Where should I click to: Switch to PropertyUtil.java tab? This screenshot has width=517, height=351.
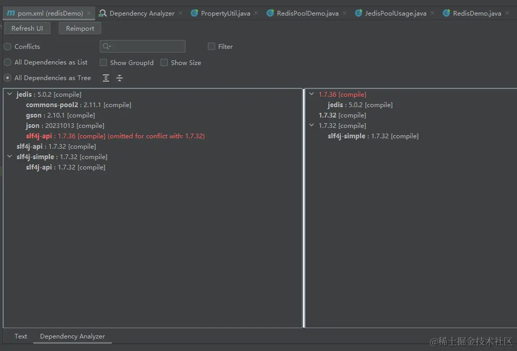pos(226,13)
